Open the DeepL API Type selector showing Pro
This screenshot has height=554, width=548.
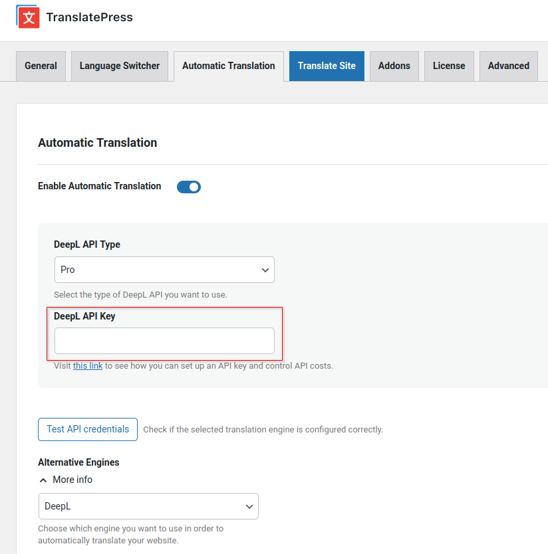[164, 270]
